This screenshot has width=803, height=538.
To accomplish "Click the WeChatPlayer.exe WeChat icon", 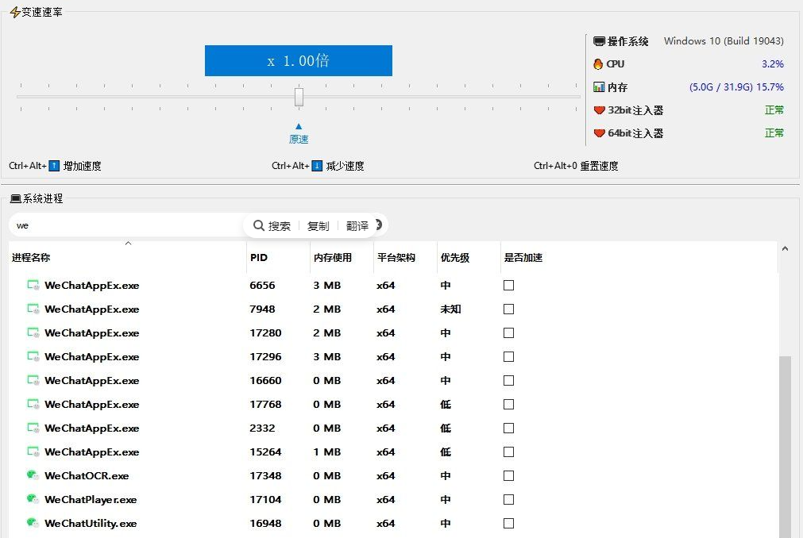I will (x=33, y=498).
